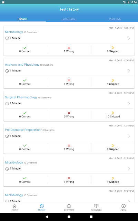Open the Home tab icon
Screen dimensions: 138x221
click(14, 206)
